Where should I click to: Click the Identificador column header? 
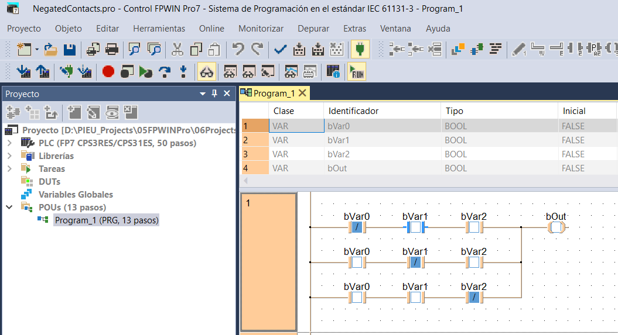point(382,111)
